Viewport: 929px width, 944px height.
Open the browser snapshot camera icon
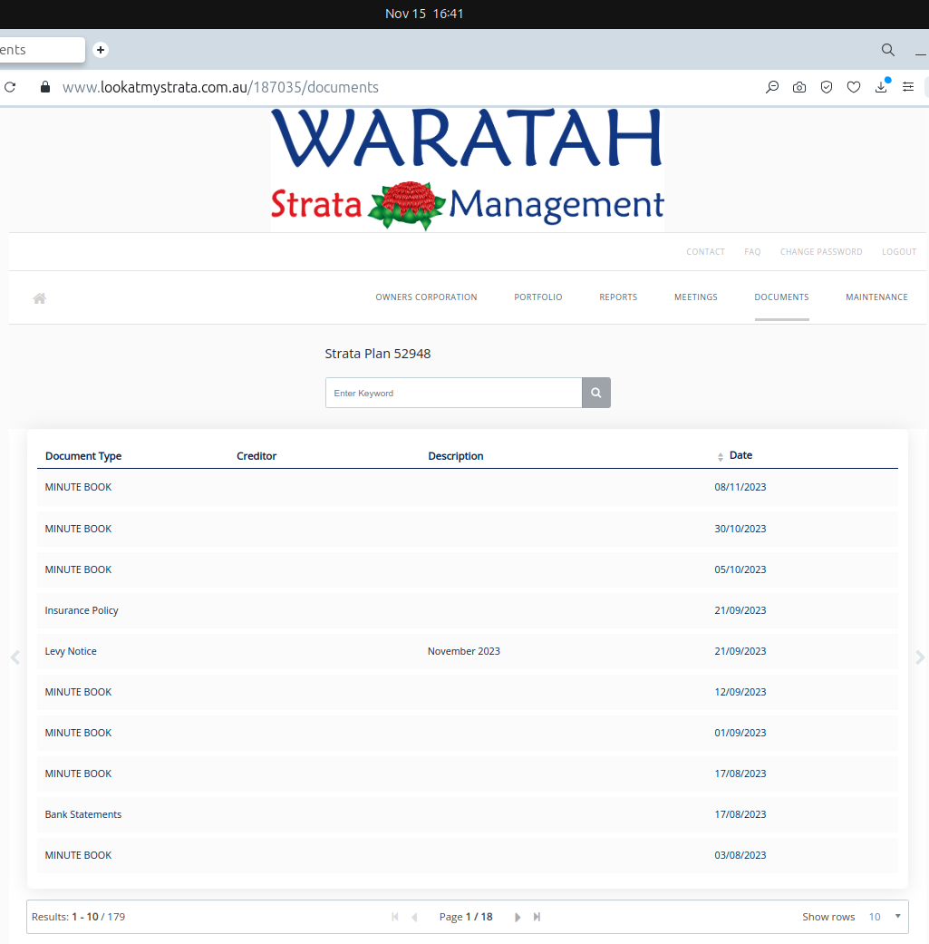[x=799, y=88]
